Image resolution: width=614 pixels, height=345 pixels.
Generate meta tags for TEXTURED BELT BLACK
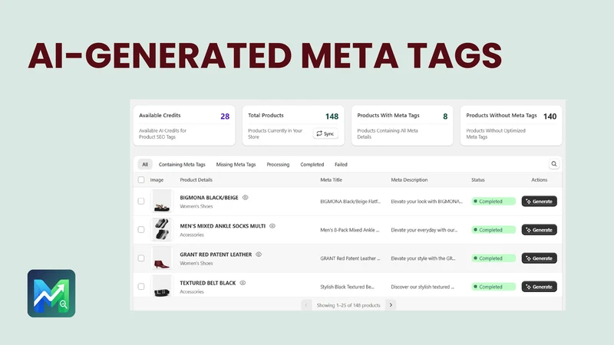(x=540, y=286)
